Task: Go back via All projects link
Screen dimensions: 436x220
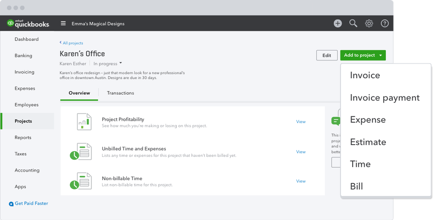Action: tap(72, 43)
